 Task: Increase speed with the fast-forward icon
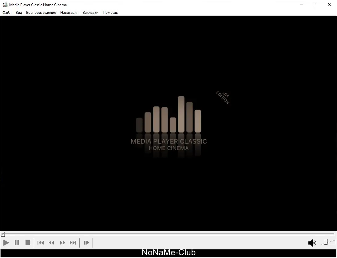point(62,243)
